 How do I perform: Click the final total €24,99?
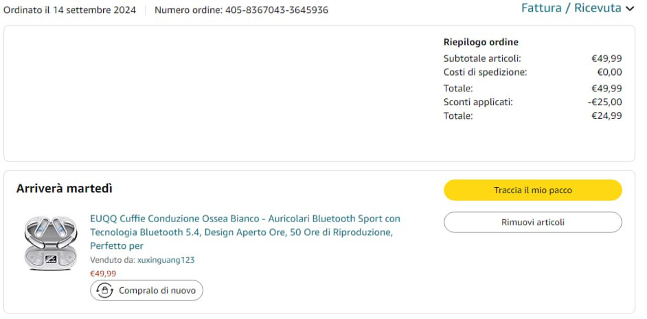[606, 115]
